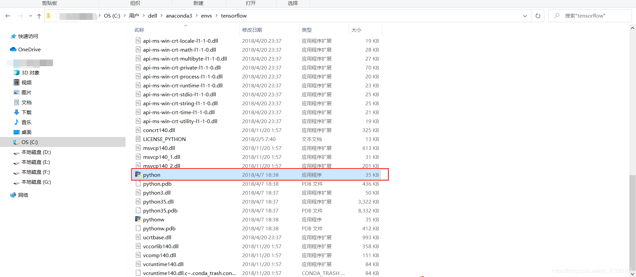Viewport: 636px width, 277px height.
Task: Select ucrtbase.dll file icon
Action: 138,237
